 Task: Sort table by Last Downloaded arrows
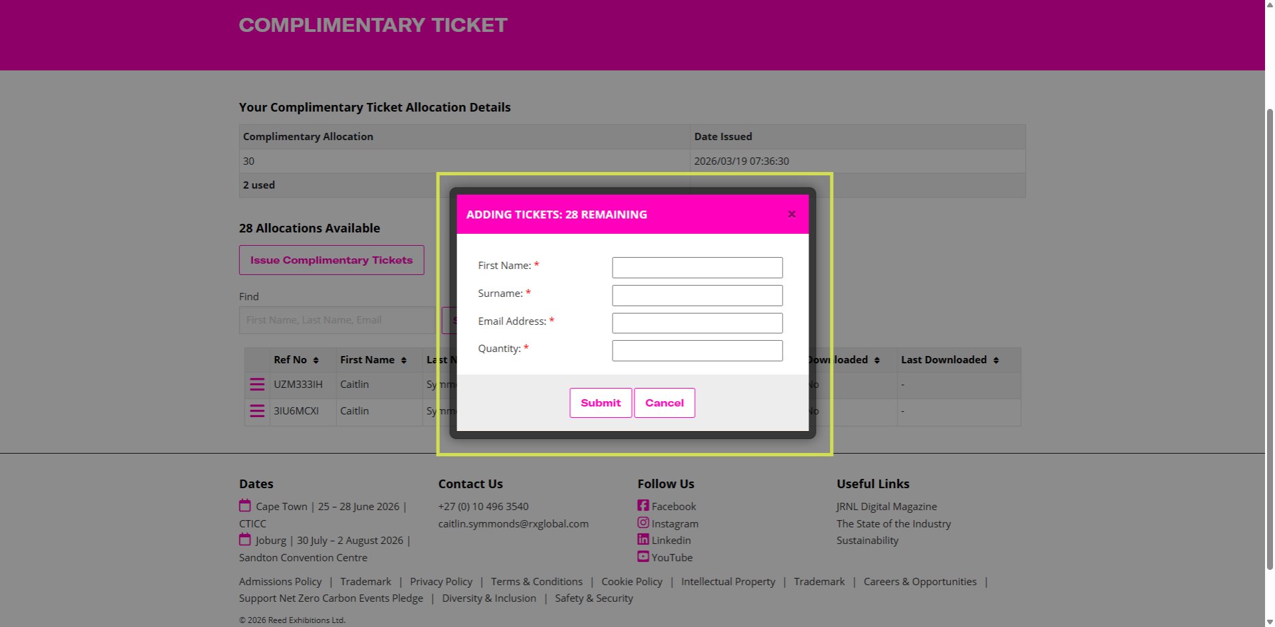click(x=996, y=360)
